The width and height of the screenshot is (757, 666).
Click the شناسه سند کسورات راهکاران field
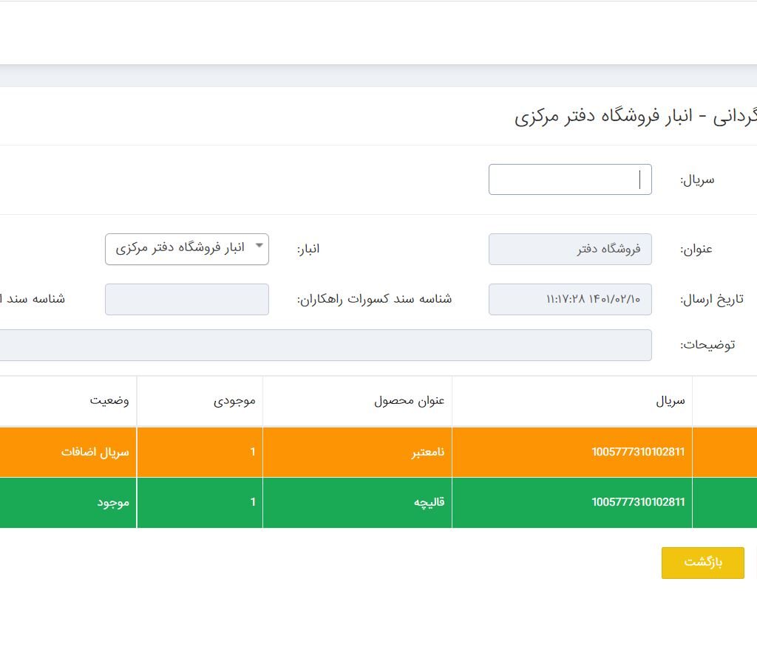(187, 299)
